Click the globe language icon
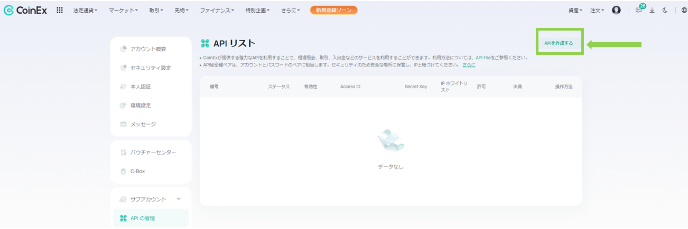 pyautogui.click(x=684, y=10)
